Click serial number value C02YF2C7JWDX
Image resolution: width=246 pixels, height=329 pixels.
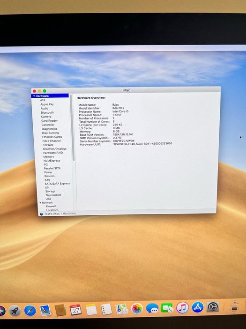click(124, 141)
